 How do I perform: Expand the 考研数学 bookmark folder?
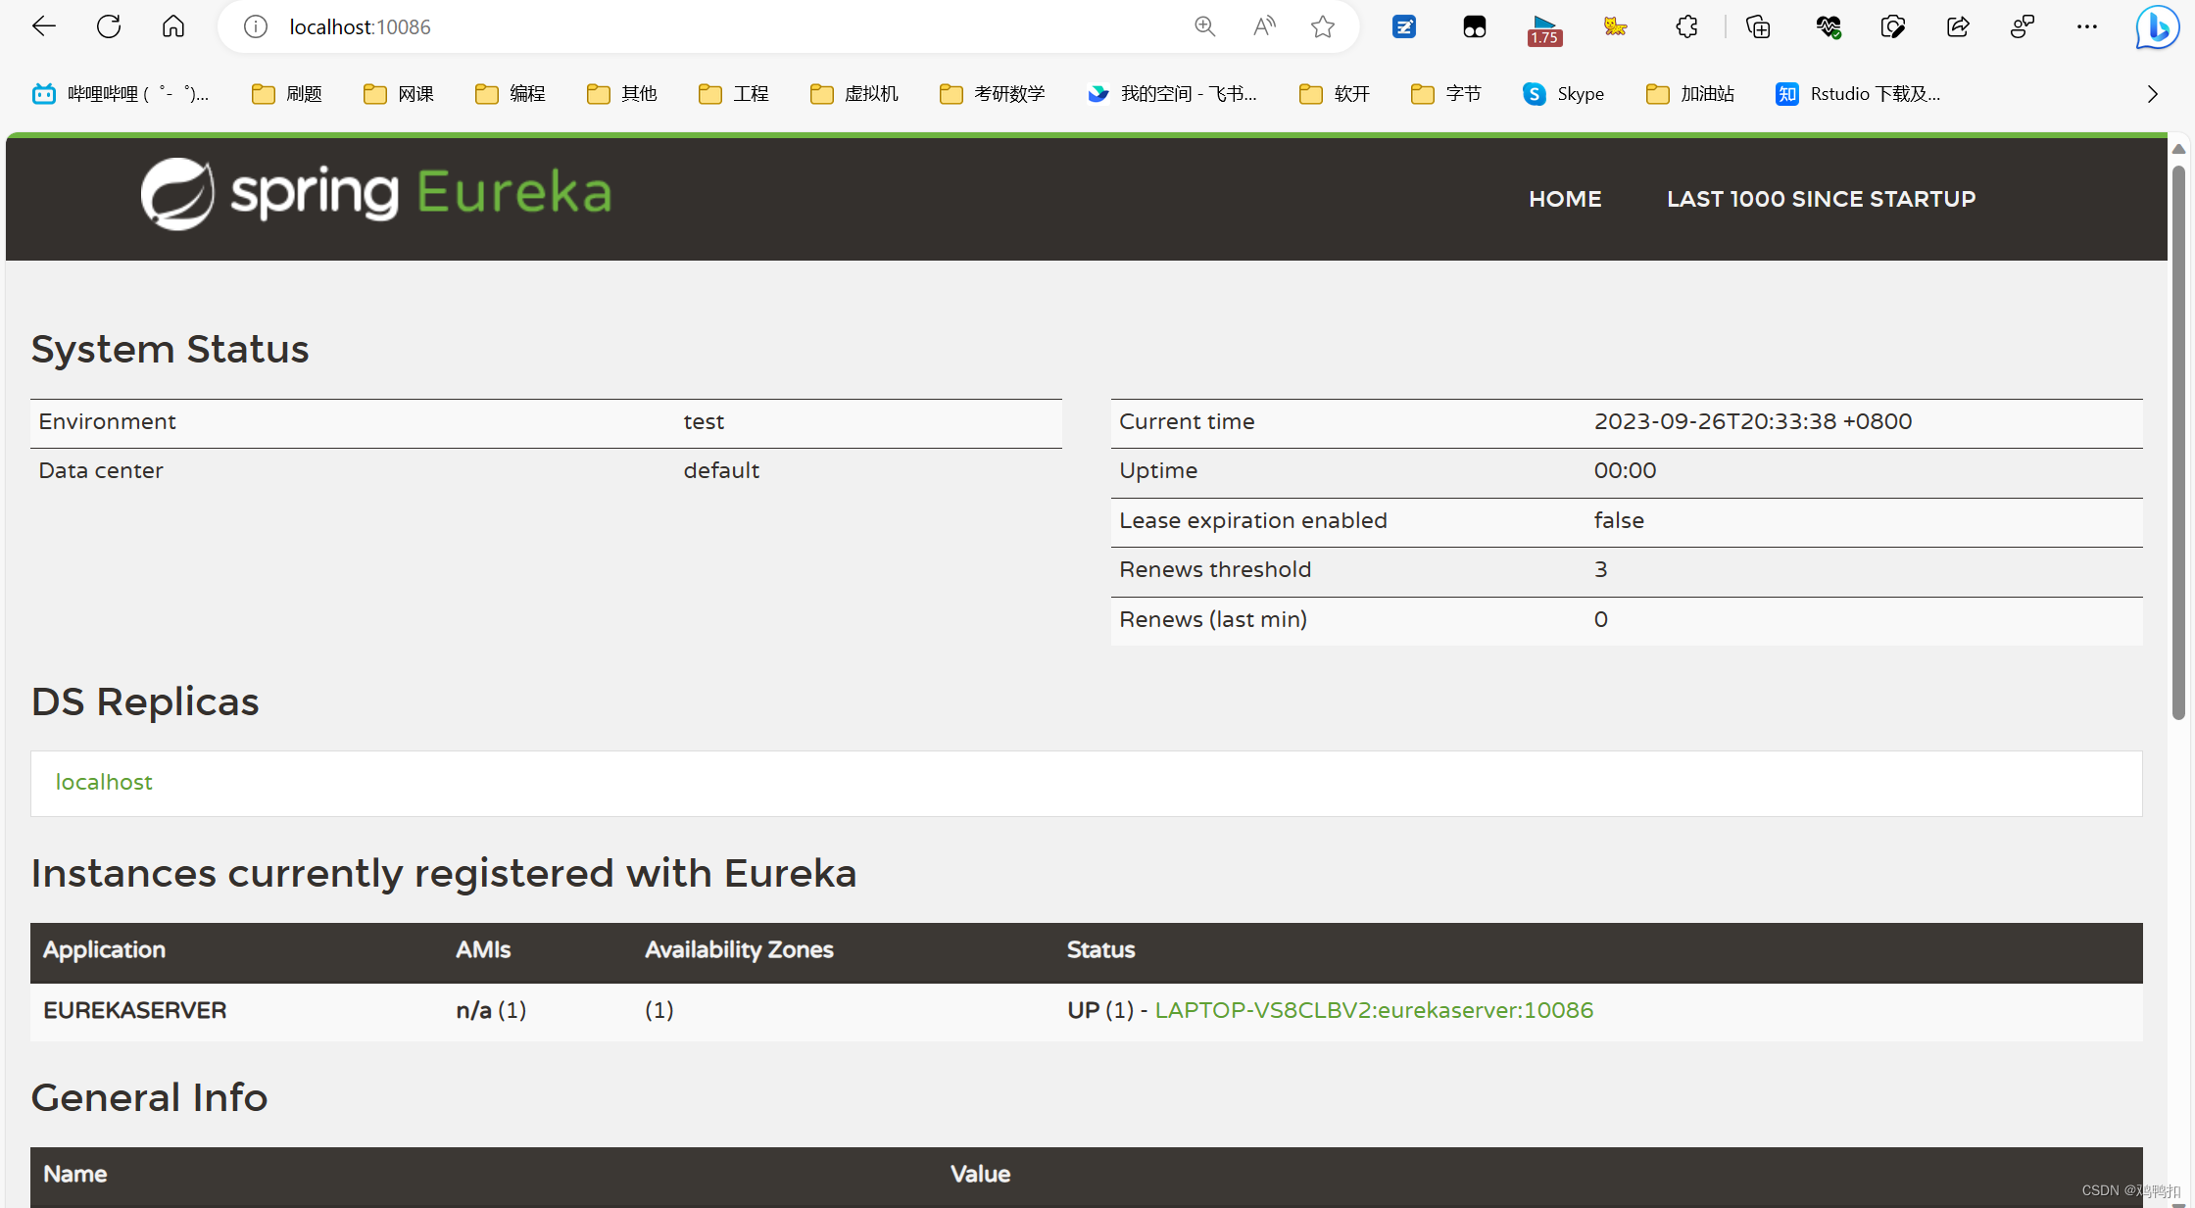tap(993, 94)
